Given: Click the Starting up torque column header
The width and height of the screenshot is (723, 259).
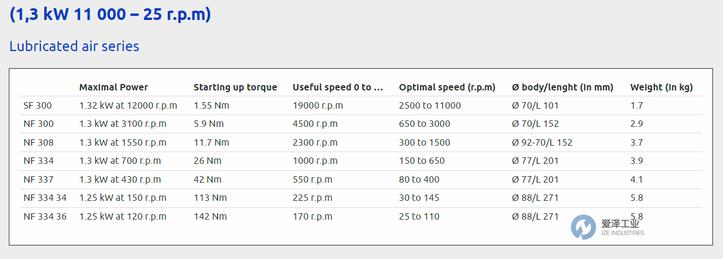Looking at the screenshot, I should coord(235,88).
